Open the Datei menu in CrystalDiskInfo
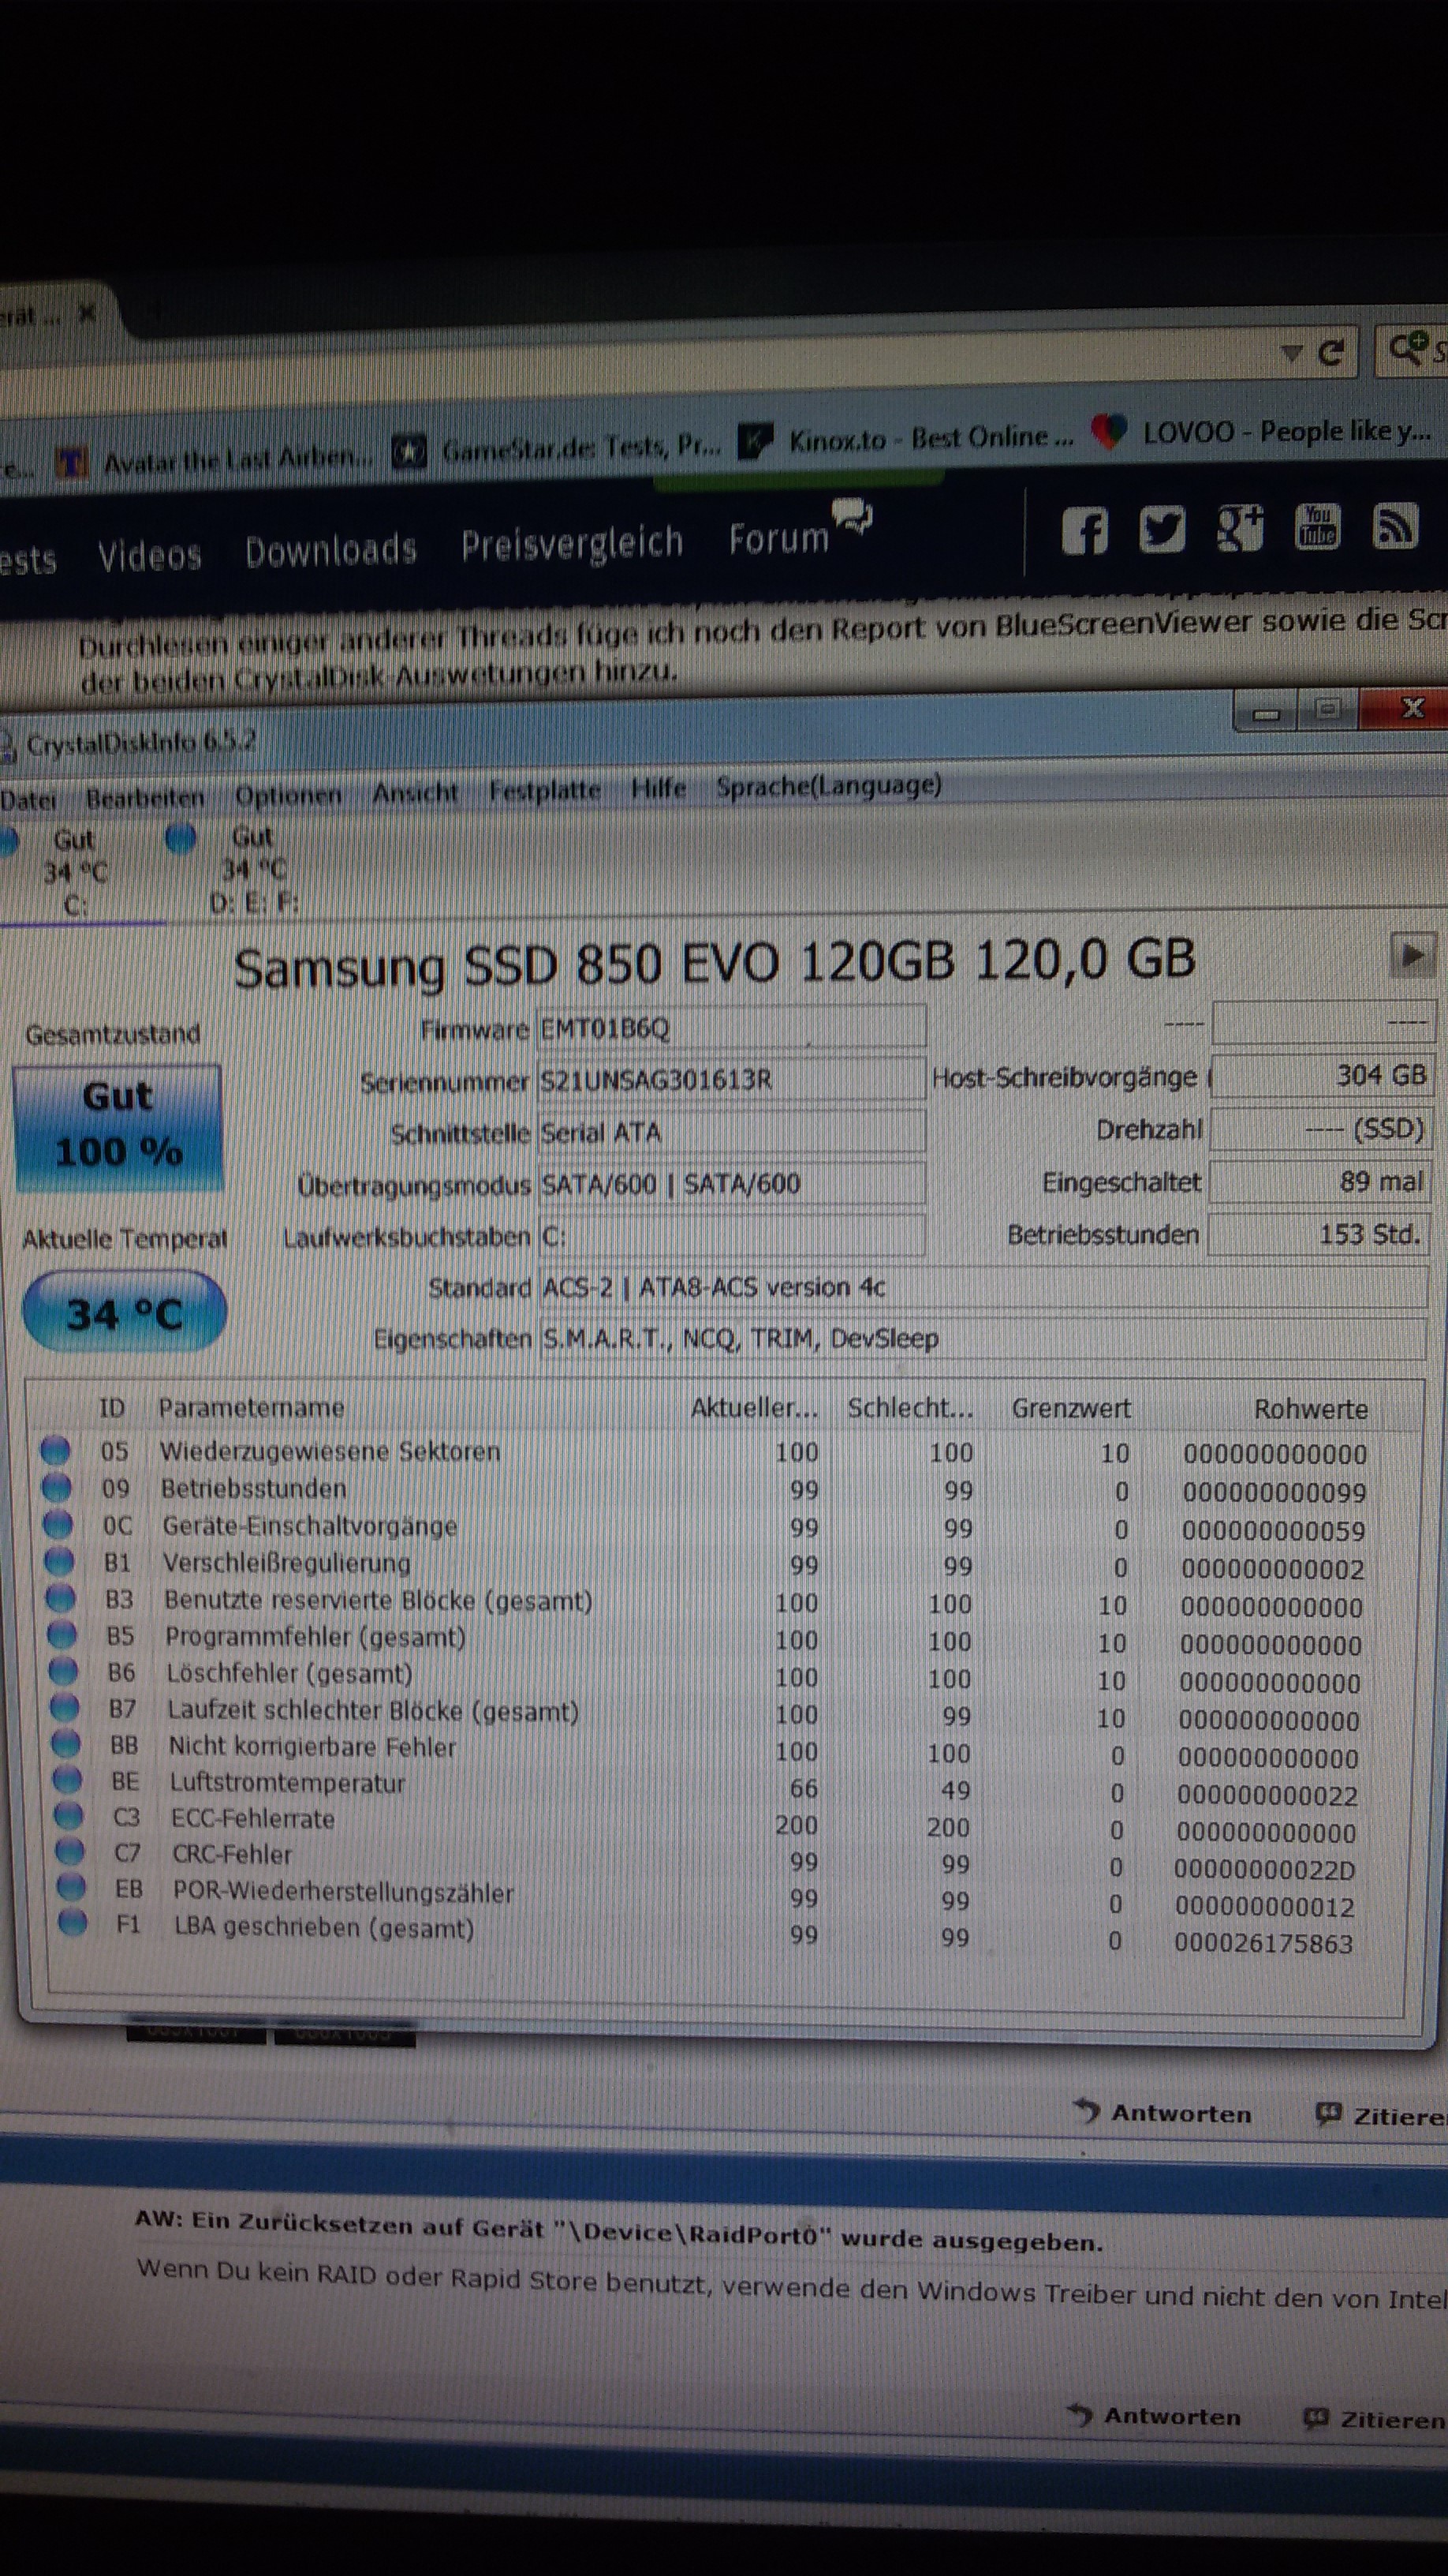This screenshot has width=1448, height=2576. (28, 799)
